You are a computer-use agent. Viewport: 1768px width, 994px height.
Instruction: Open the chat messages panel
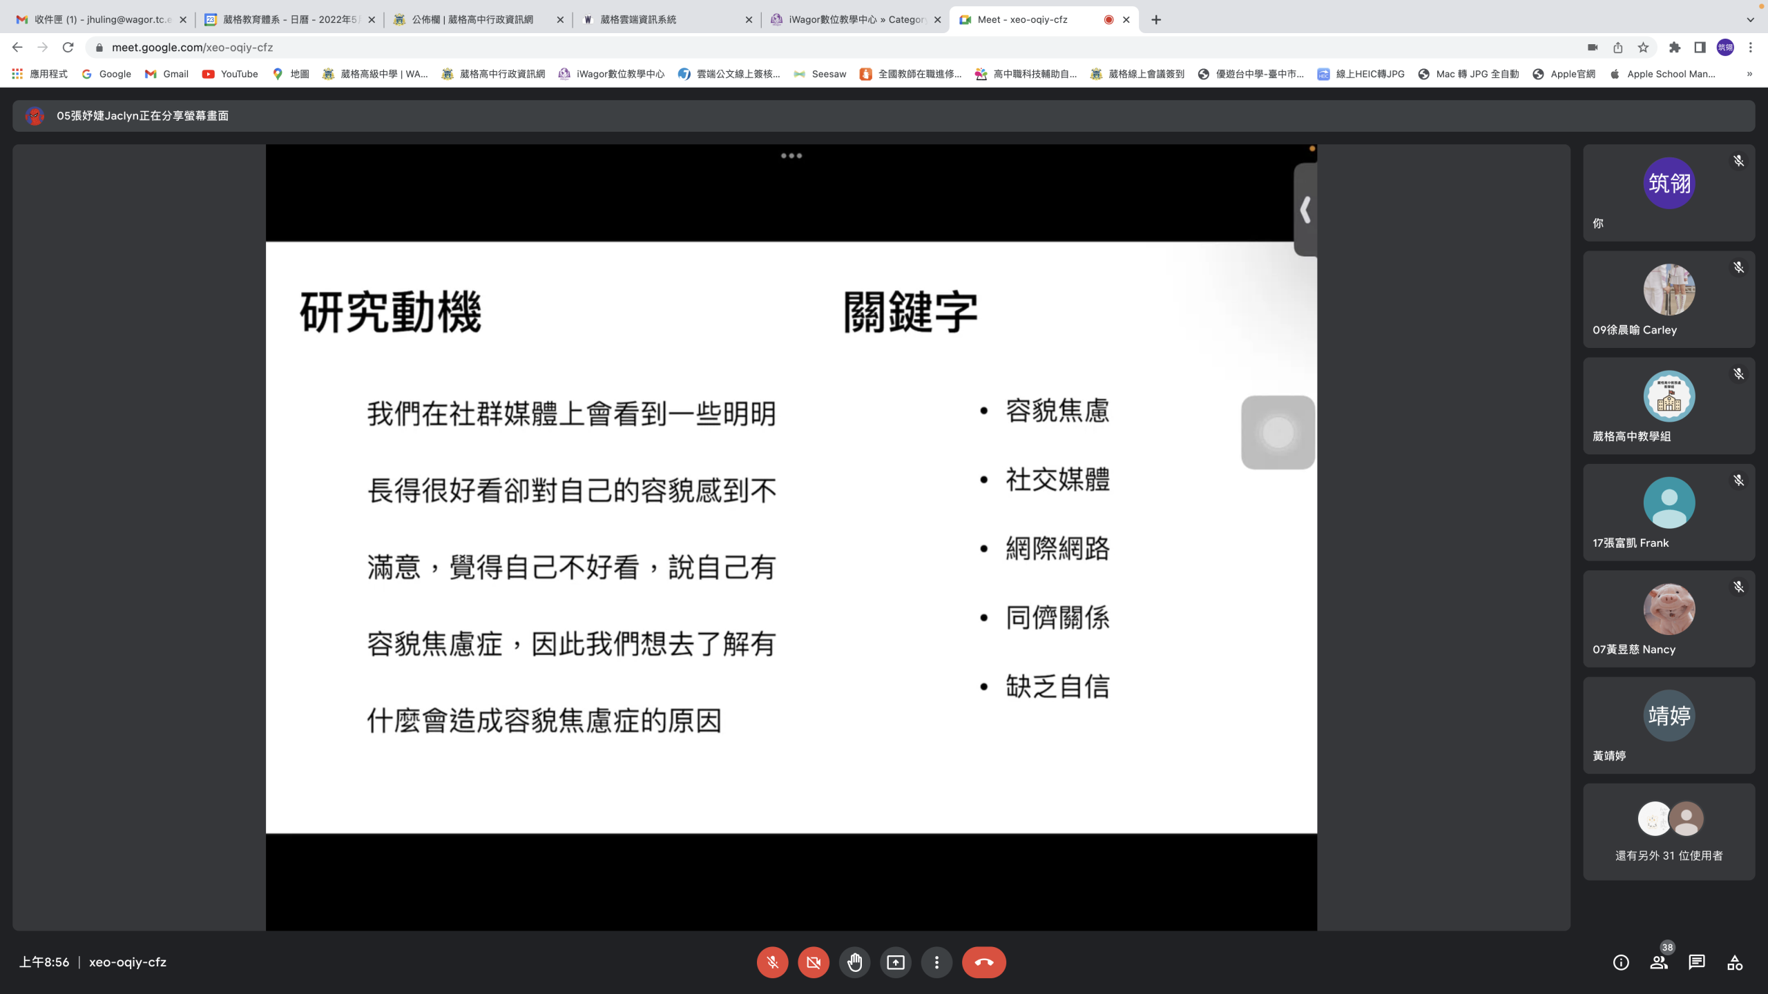[1697, 962]
